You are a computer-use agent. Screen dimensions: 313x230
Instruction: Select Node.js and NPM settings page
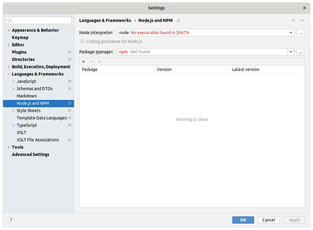coord(38,103)
